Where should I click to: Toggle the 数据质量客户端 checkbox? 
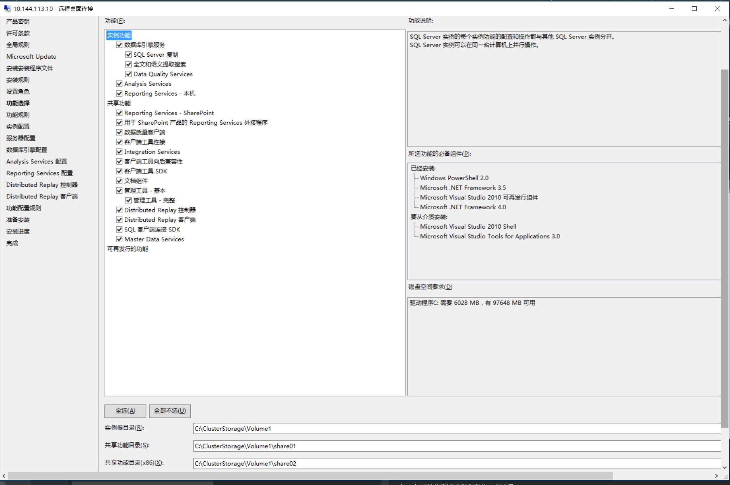tap(119, 132)
